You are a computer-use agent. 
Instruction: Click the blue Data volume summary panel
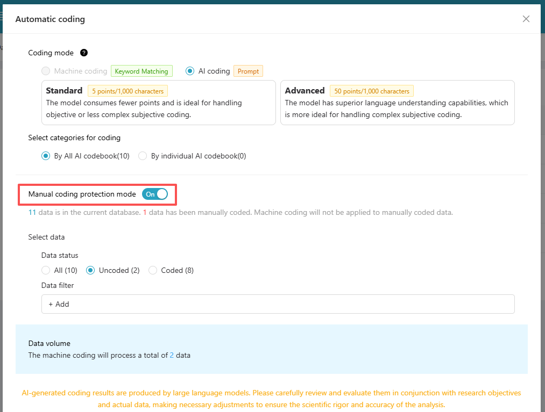(271, 349)
